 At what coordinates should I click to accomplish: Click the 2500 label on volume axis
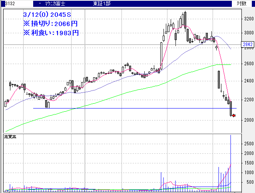point(249,143)
